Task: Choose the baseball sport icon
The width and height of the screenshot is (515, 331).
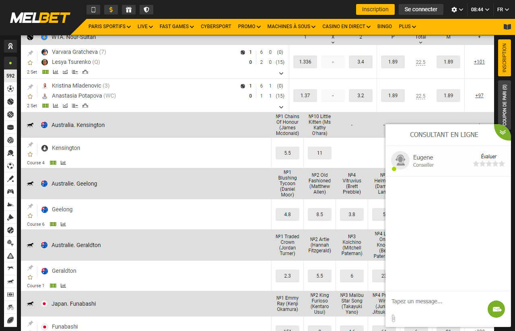Action: [10, 230]
